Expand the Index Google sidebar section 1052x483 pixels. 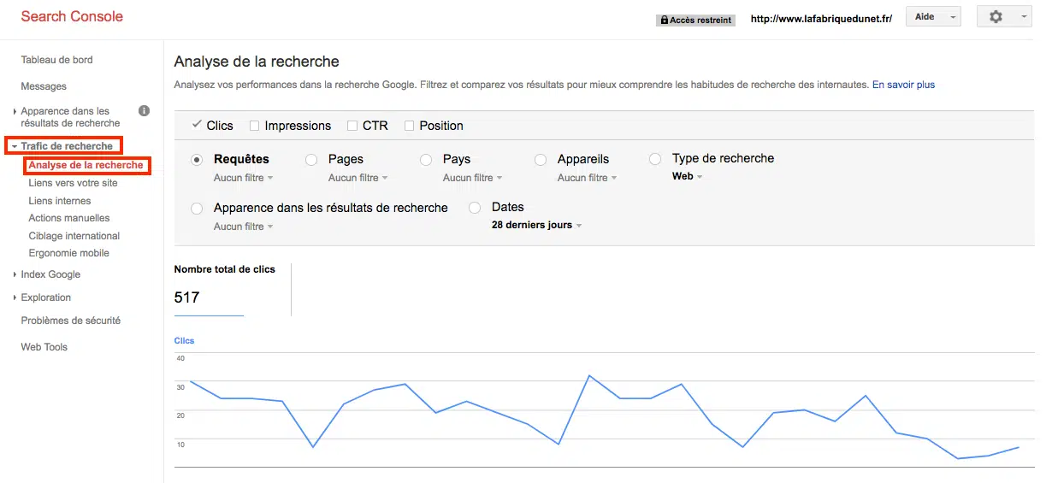pyautogui.click(x=50, y=274)
